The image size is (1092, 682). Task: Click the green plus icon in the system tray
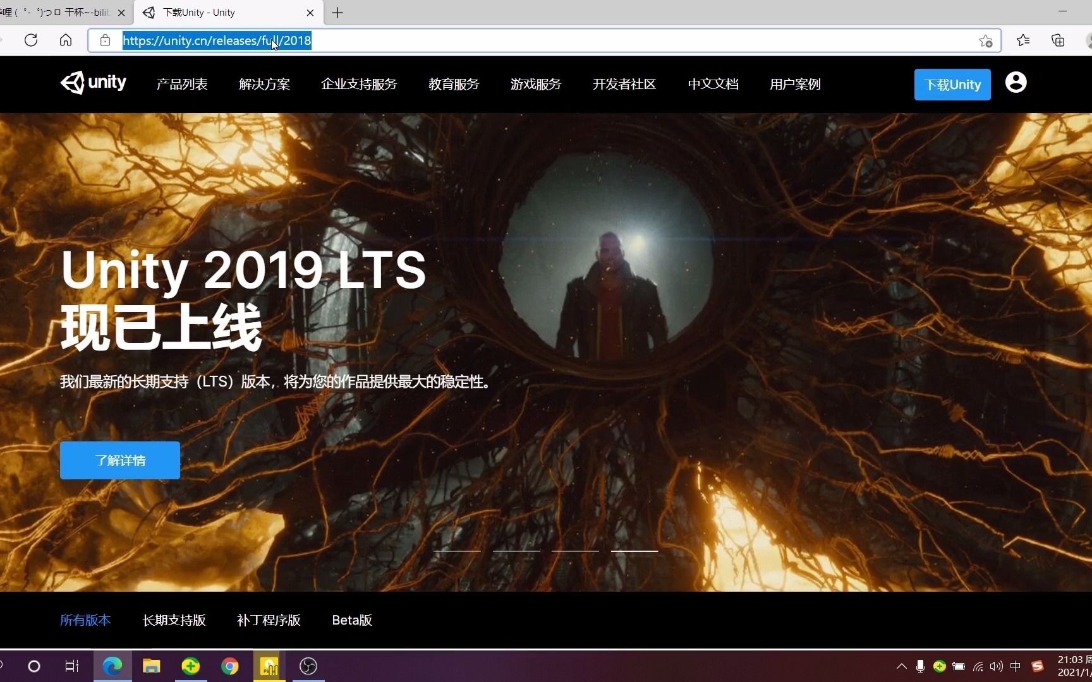click(x=940, y=666)
